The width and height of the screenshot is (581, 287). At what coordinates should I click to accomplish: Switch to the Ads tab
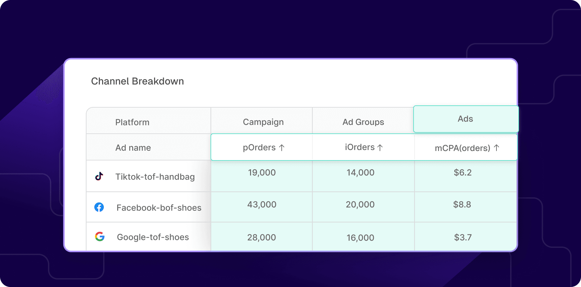click(x=465, y=119)
